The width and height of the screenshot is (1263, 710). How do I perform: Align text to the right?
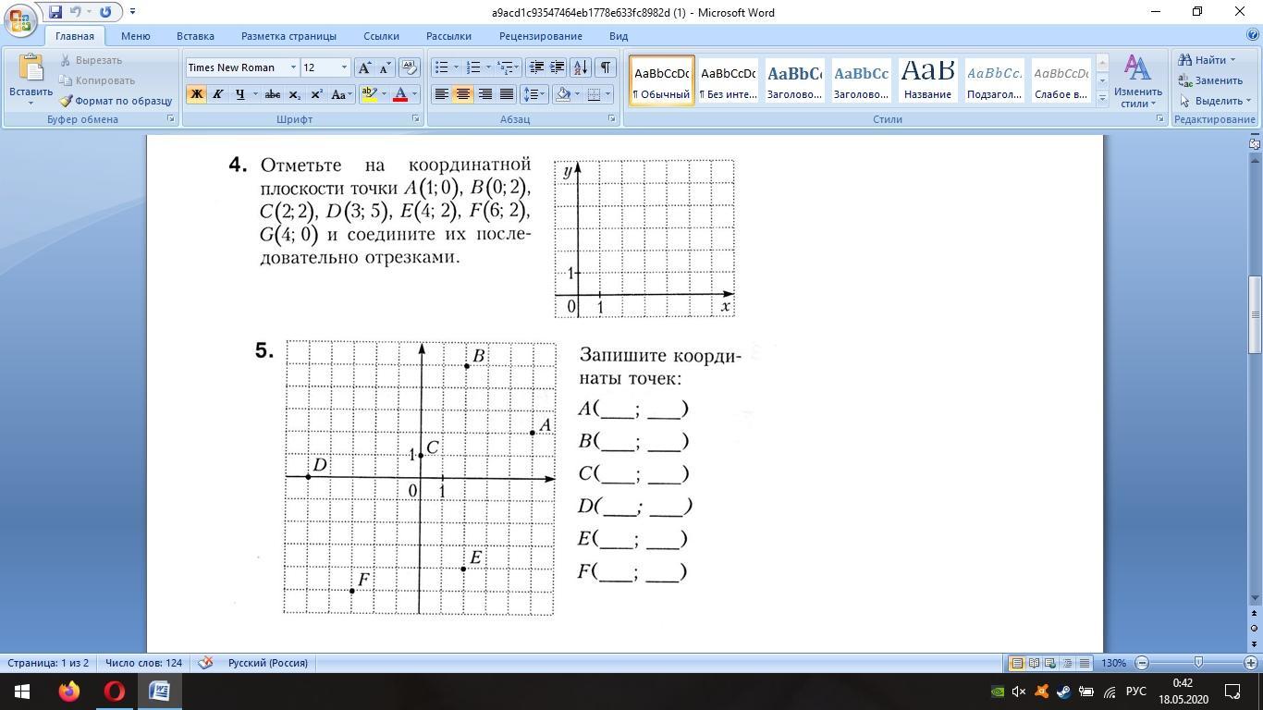click(x=484, y=94)
